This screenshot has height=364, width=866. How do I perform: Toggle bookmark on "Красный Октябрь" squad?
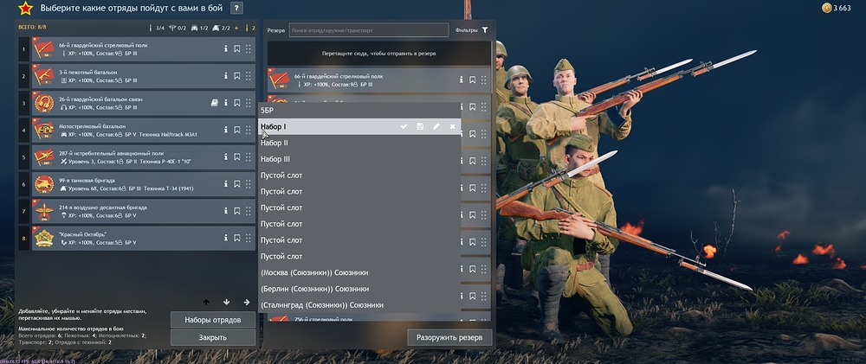(x=237, y=239)
